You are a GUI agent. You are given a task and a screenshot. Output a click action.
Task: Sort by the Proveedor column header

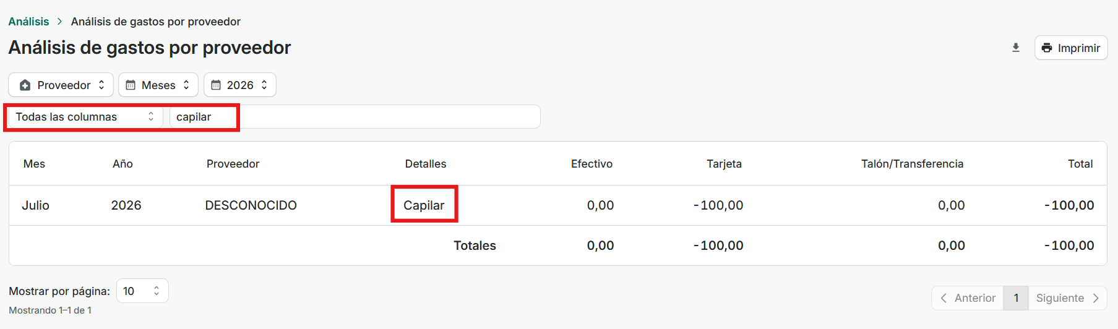click(x=233, y=164)
